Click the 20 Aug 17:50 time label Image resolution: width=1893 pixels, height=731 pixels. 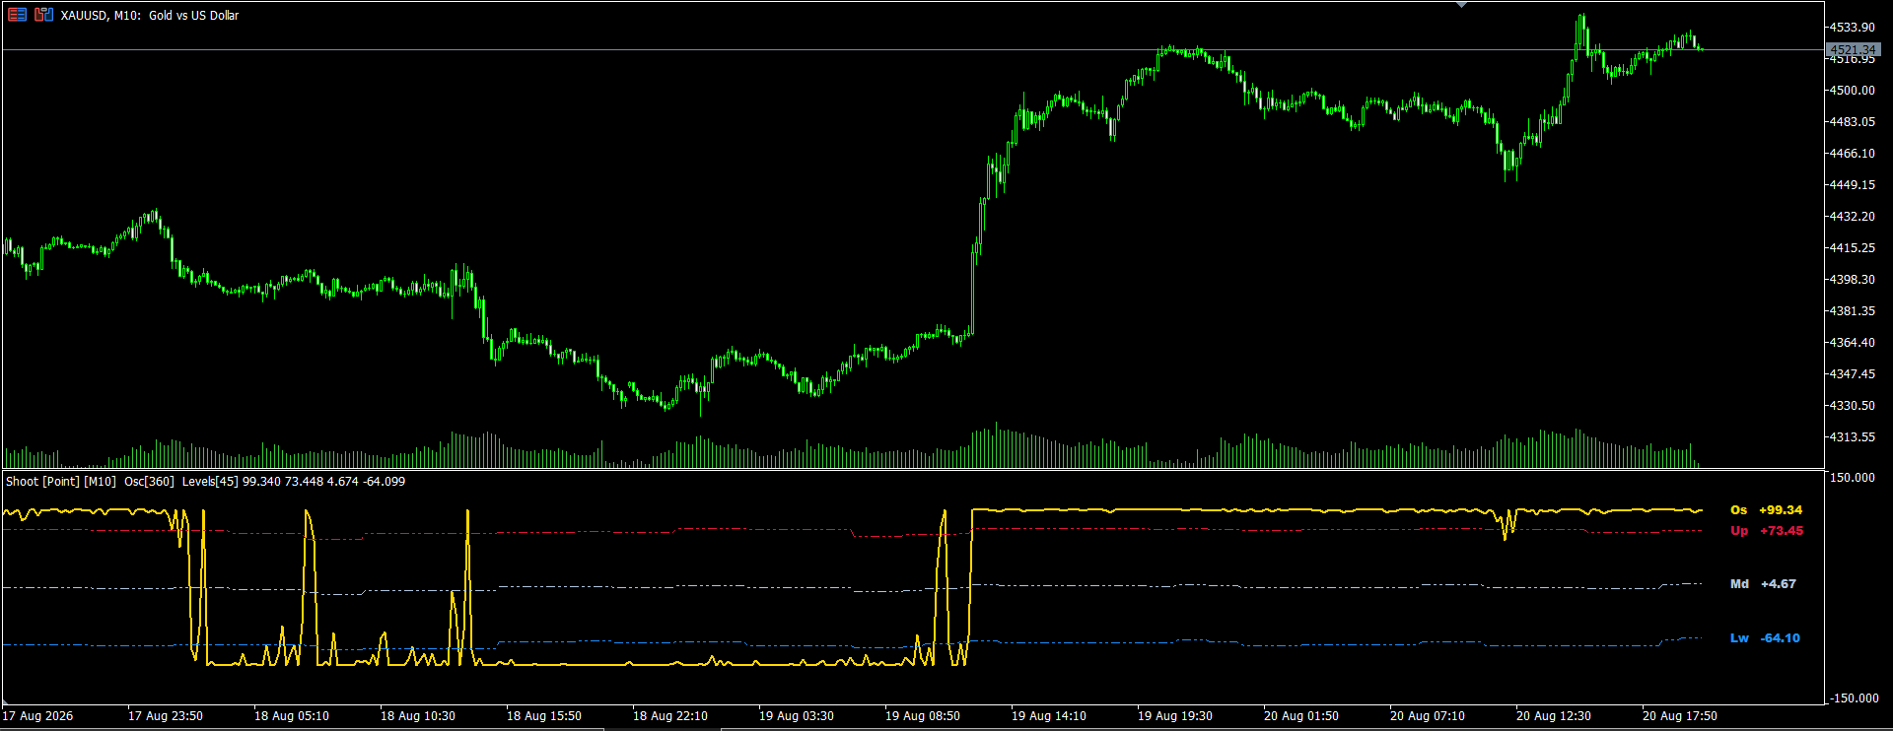pyautogui.click(x=1680, y=716)
